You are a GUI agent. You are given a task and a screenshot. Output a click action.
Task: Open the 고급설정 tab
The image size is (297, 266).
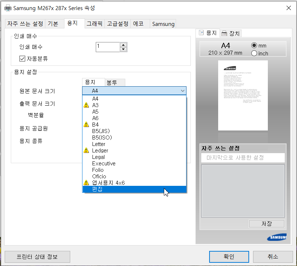118,24
